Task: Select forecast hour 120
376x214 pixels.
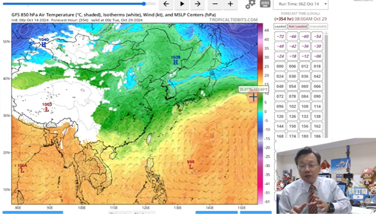Action: (x=280, y=116)
